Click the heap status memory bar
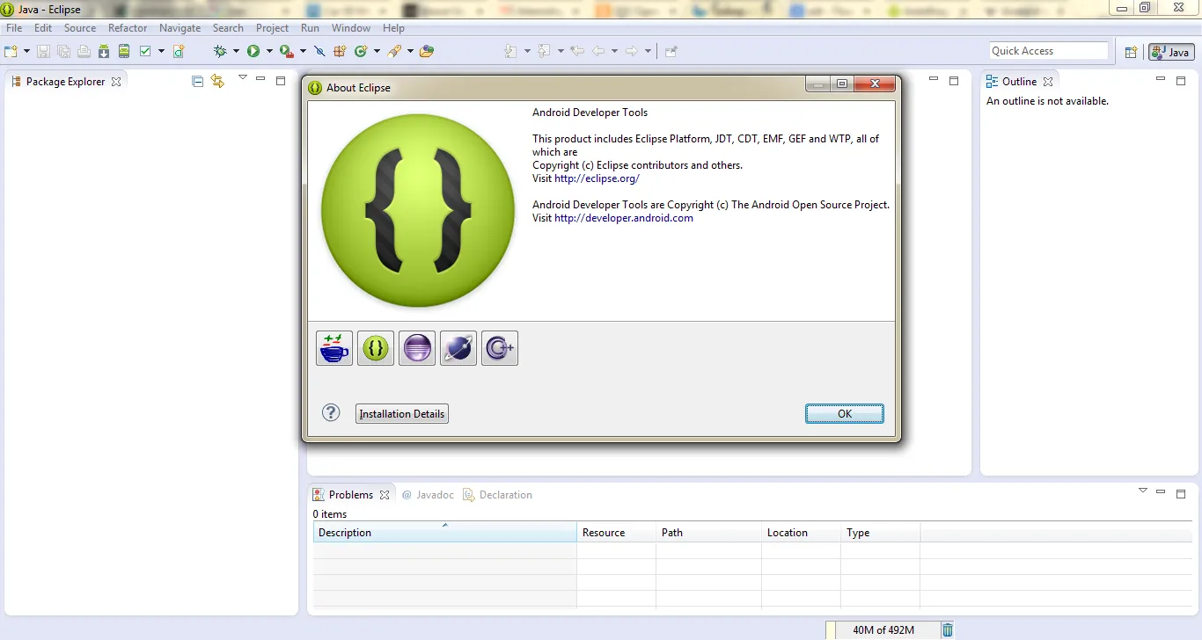 (883, 629)
